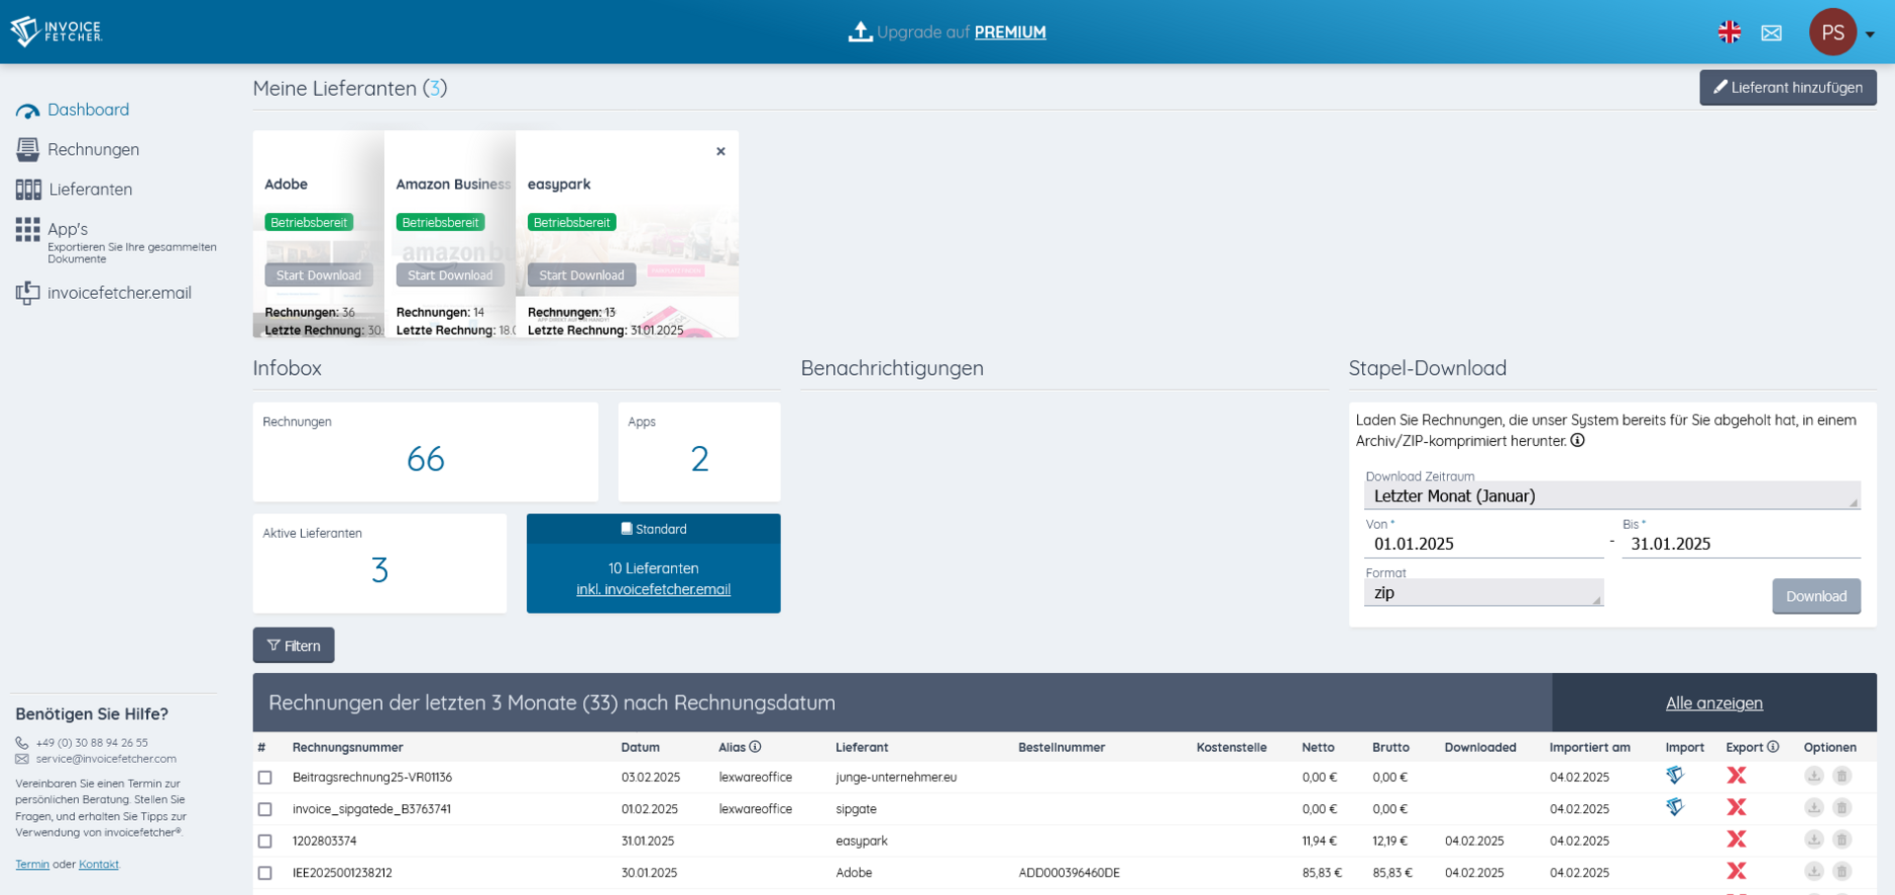Image resolution: width=1895 pixels, height=895 pixels.
Task: Open the envelope messages icon
Action: point(1772,33)
